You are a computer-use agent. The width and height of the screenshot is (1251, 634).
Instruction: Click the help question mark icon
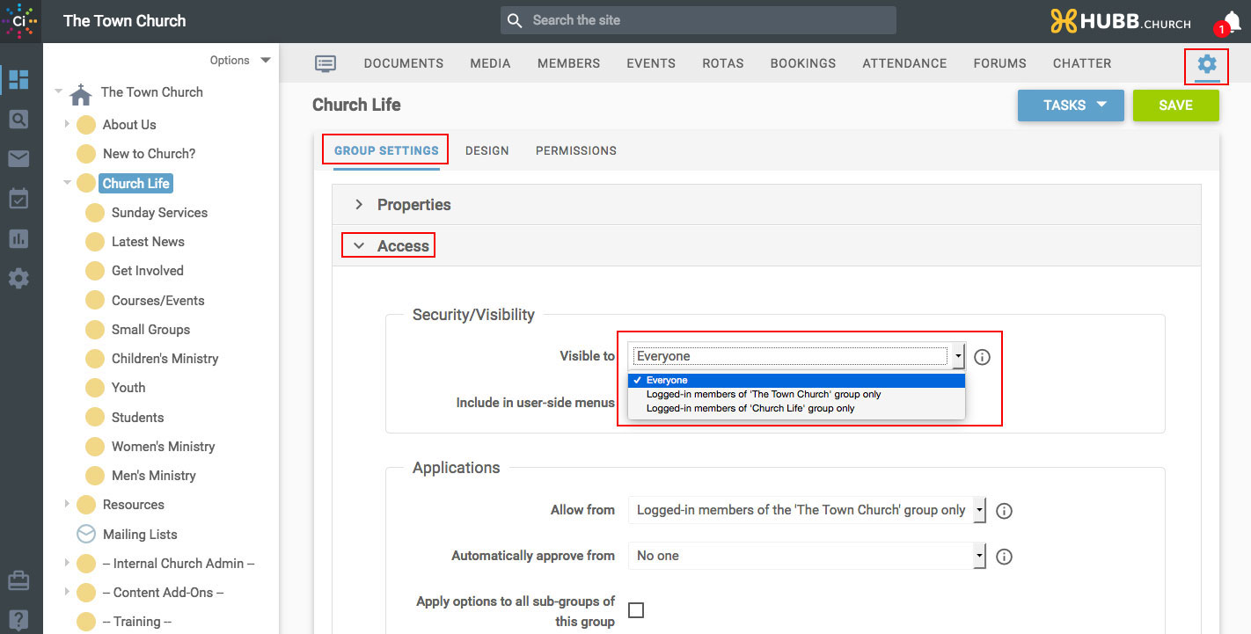click(18, 619)
